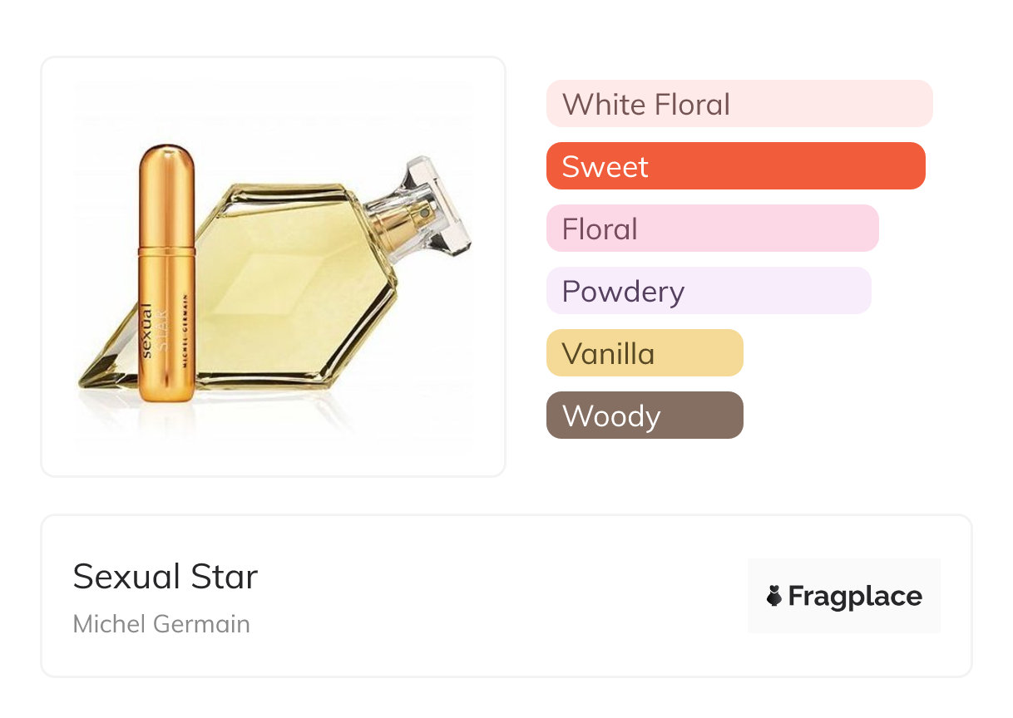Open the Michel Germain brand name link
Viewport: 1013px width, 718px height.
[161, 624]
